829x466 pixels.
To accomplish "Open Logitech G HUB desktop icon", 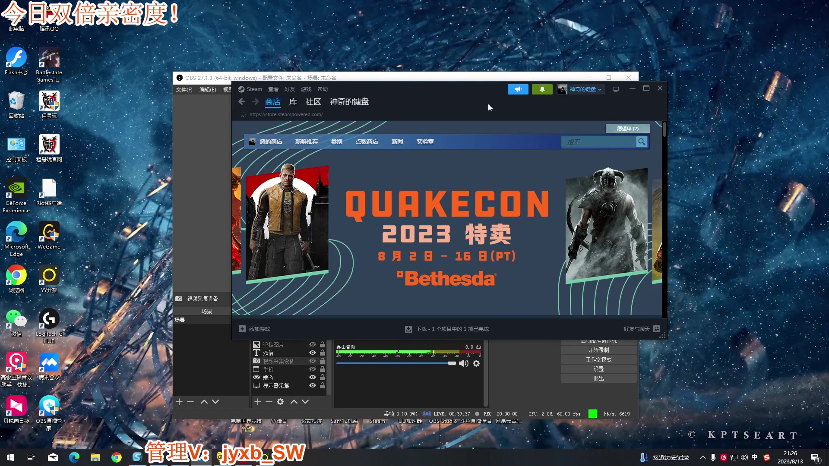I will click(49, 326).
